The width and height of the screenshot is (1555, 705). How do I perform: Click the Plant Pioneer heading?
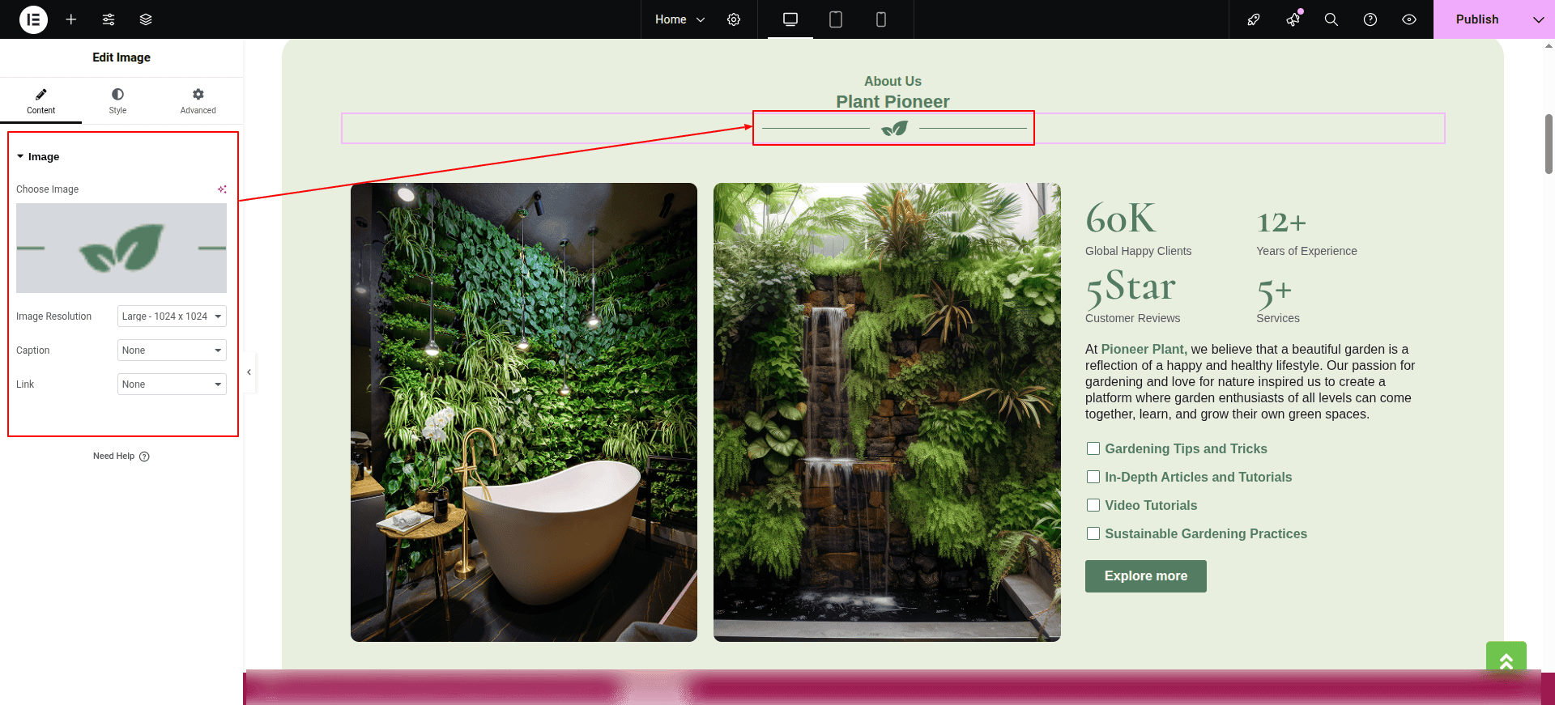pos(893,101)
